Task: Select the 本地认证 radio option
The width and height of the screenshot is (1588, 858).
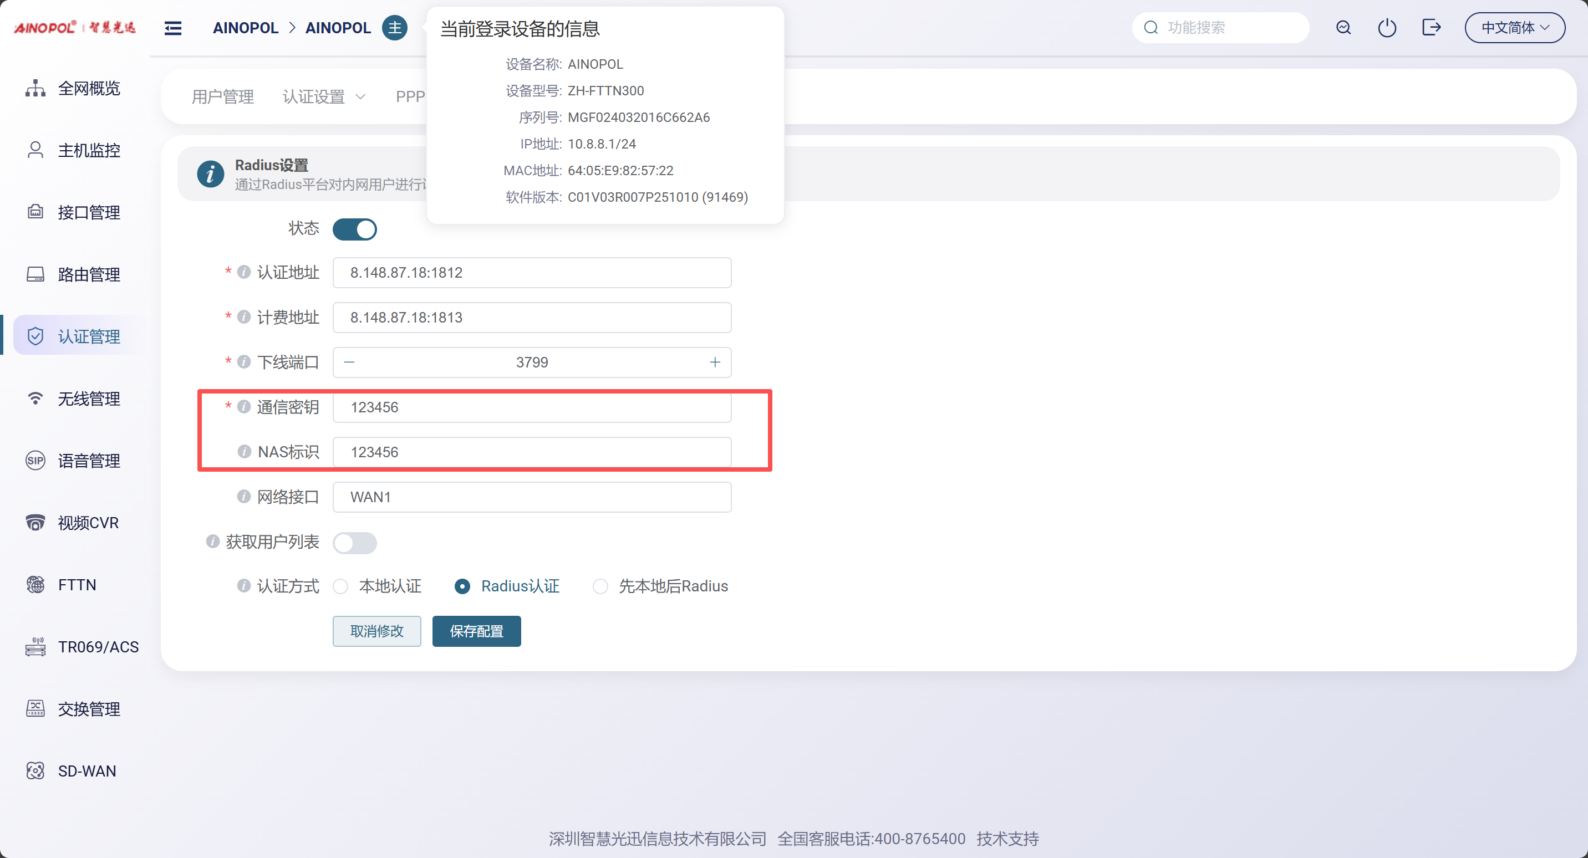Action: pos(341,586)
